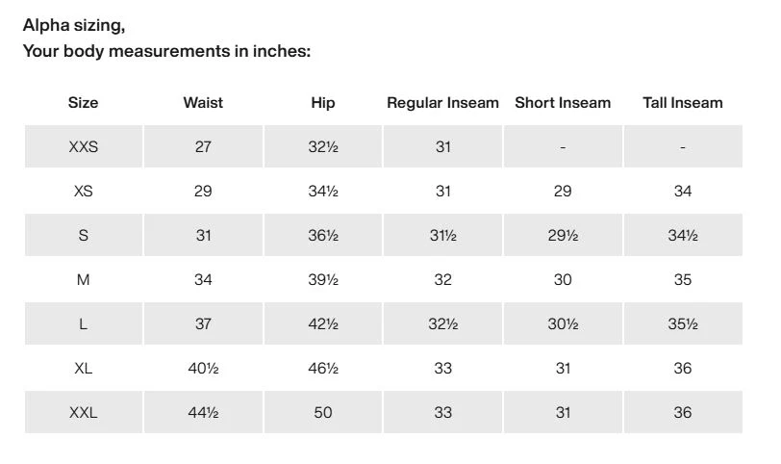This screenshot has width=781, height=464.
Task: Click tall inseam value 35½ for L
Action: (682, 324)
